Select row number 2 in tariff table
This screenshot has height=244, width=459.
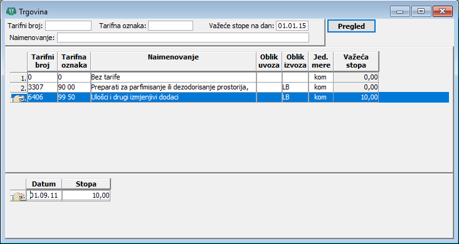pyautogui.click(x=18, y=88)
